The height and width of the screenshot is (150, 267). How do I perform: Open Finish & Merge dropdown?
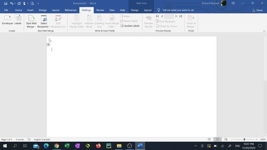click(x=191, y=22)
